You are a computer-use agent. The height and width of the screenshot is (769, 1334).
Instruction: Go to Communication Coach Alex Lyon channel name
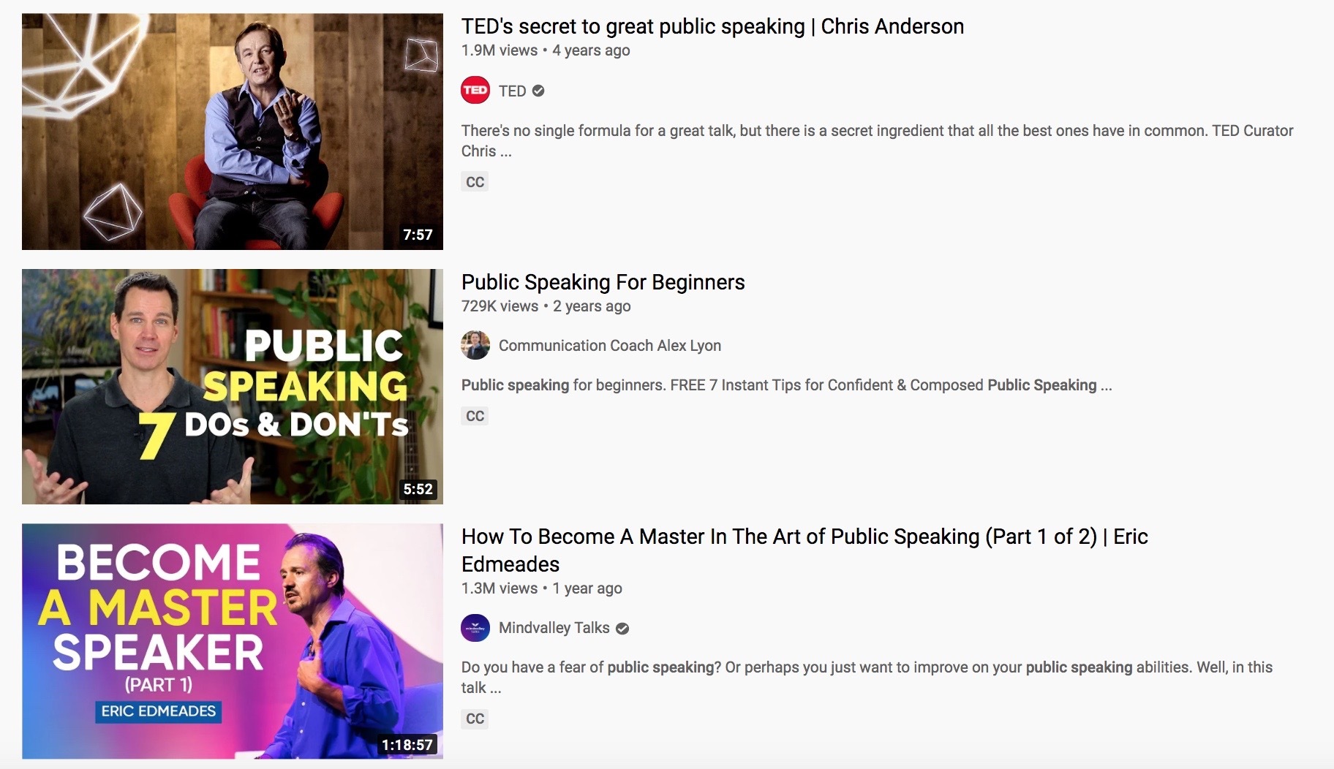[610, 345]
